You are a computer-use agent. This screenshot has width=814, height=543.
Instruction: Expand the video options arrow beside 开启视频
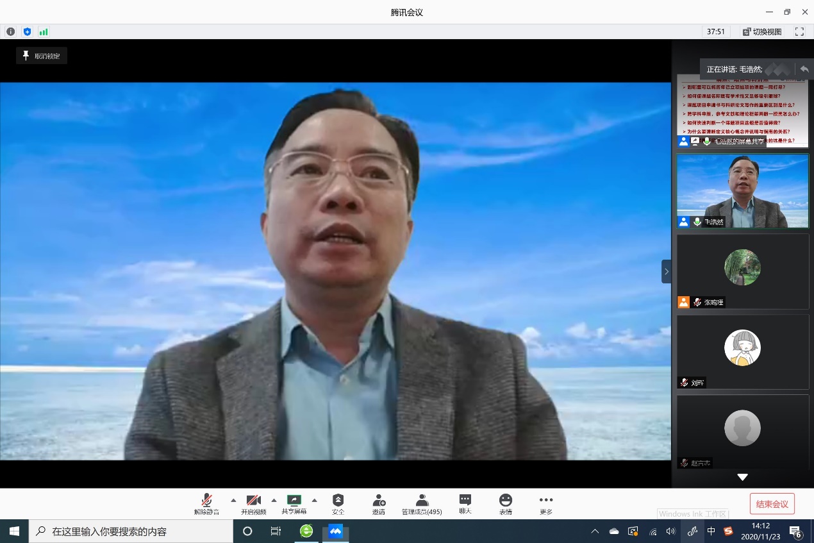tap(274, 500)
